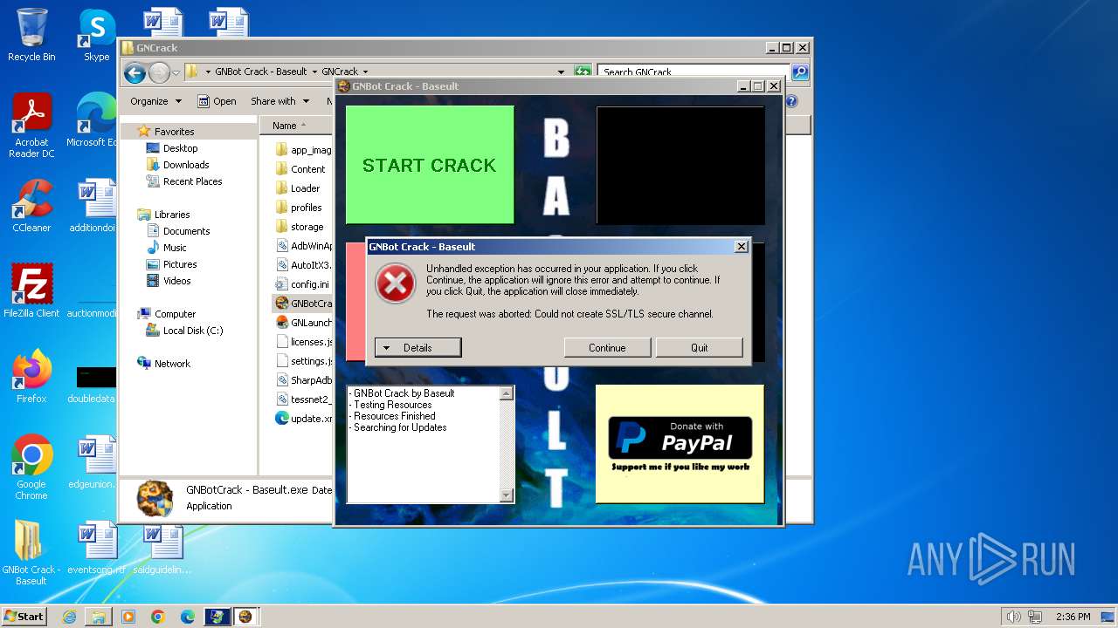Select Downloads under Favorites

coord(186,165)
